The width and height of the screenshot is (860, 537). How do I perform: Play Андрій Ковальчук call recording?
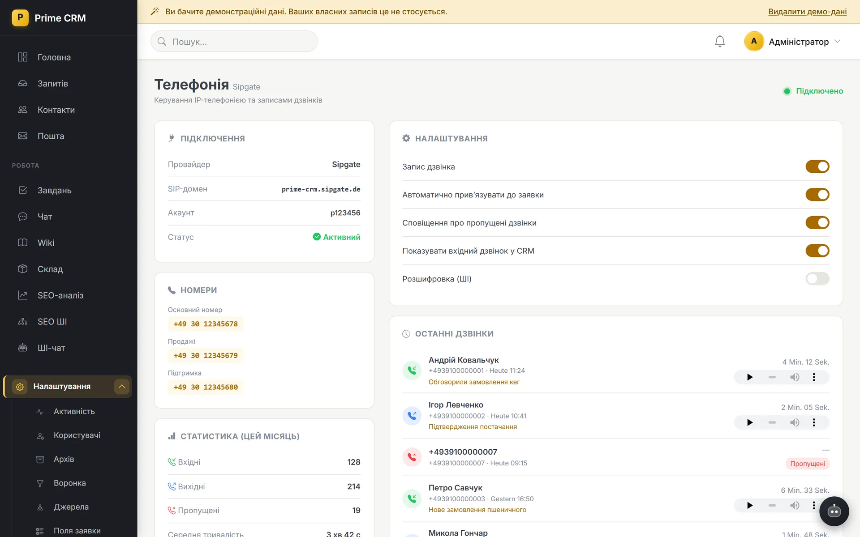tap(750, 377)
